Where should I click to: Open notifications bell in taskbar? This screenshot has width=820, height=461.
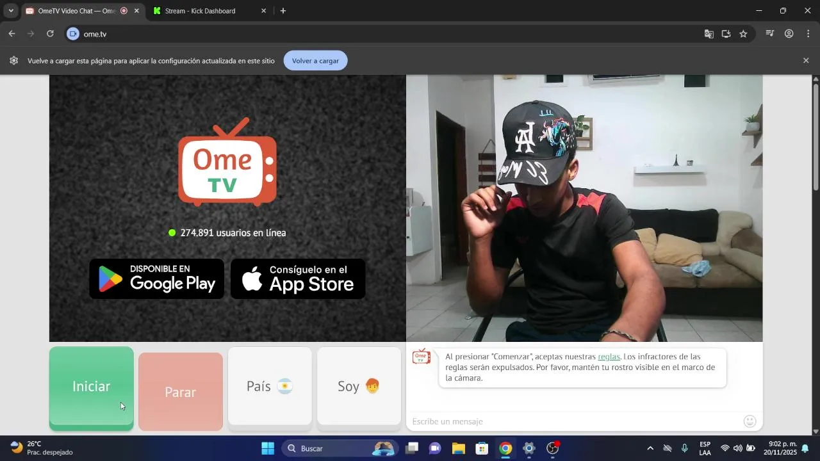(805, 448)
